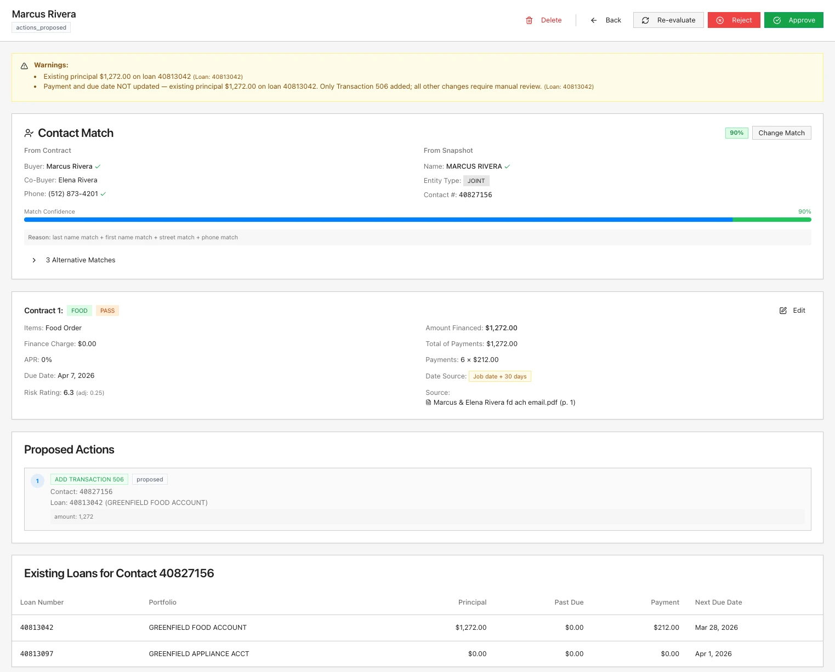Select loan number 40813042 in the table

pyautogui.click(x=37, y=628)
